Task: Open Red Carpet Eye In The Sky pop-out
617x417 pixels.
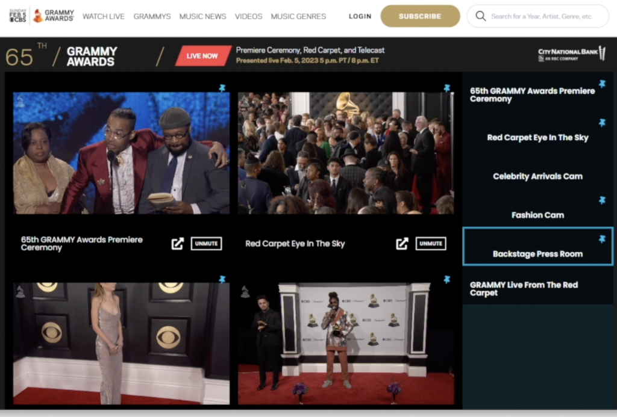Action: click(402, 244)
